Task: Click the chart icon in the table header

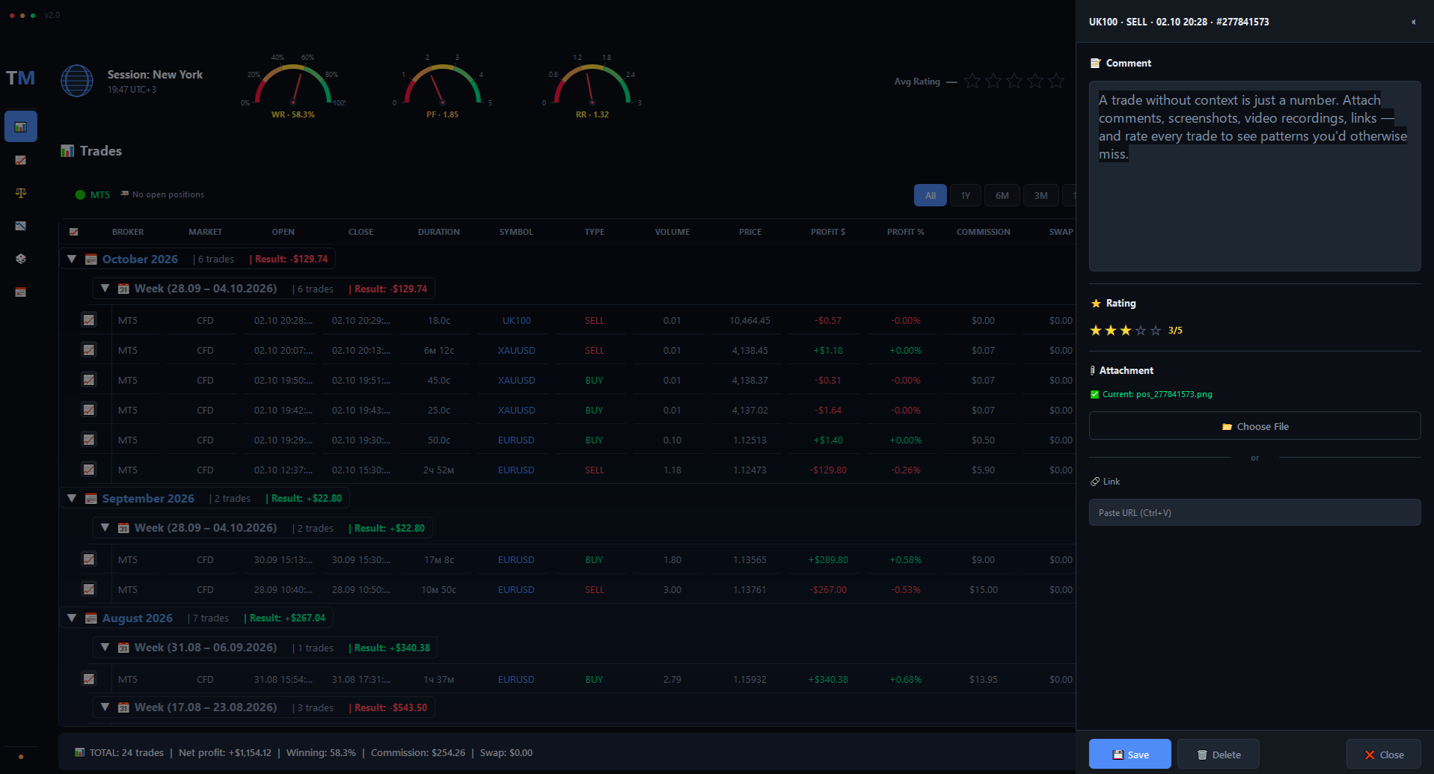Action: [x=73, y=232]
